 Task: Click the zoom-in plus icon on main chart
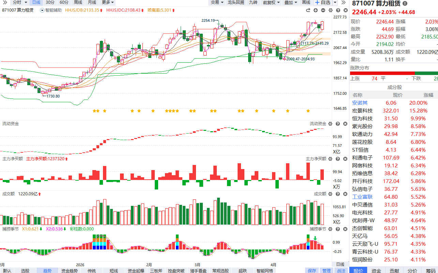point(316,10)
